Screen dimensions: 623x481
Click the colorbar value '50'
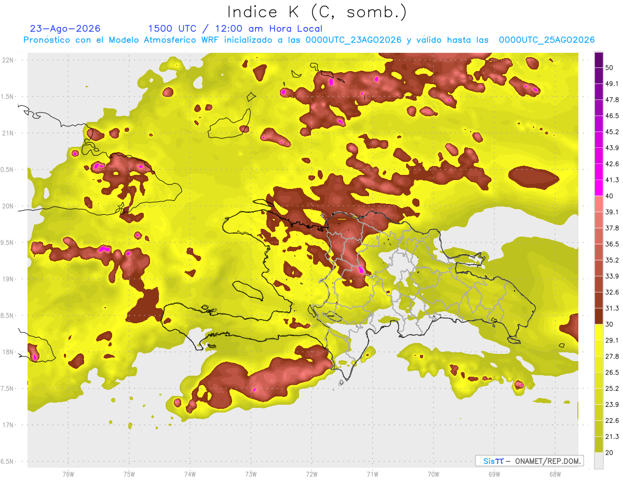(610, 67)
